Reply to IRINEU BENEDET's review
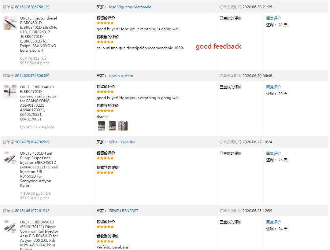 (273, 222)
